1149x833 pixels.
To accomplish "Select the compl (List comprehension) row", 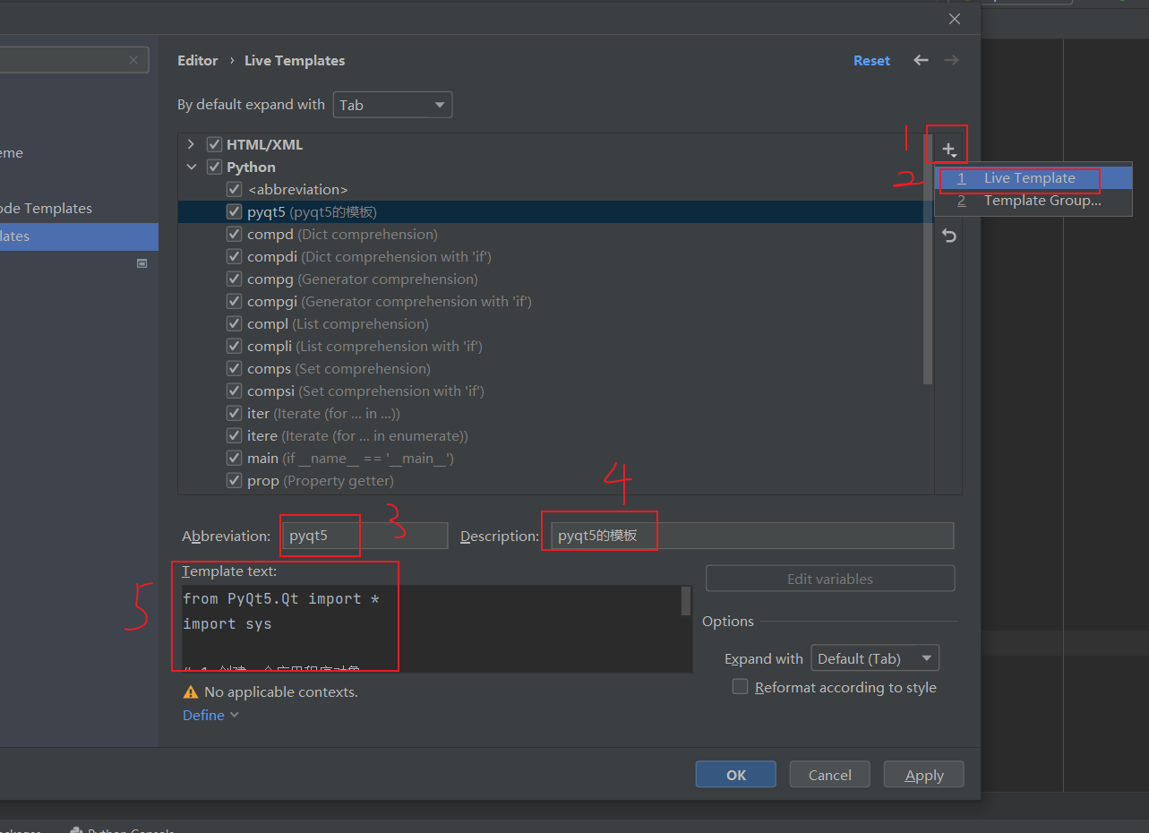I will 555,323.
